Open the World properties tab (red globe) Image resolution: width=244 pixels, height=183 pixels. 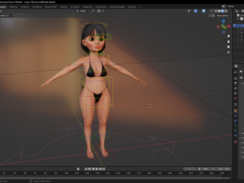coord(235,98)
